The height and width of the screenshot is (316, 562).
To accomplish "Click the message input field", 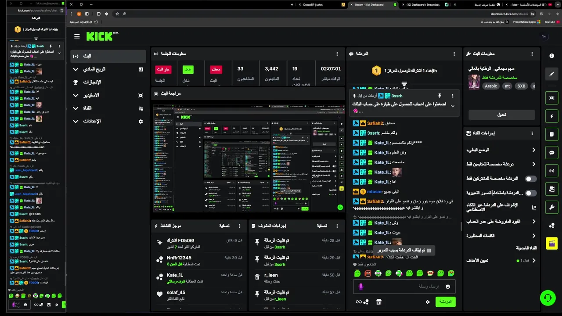I will [x=404, y=287].
